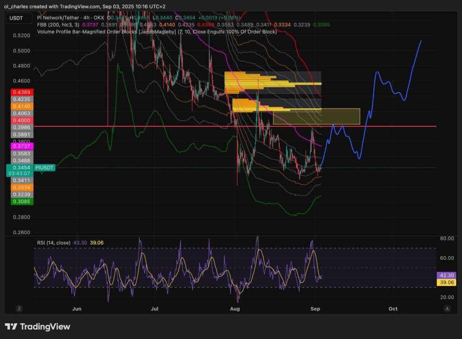The height and width of the screenshot is (339, 462).
Task: Click the A auto-scale button at bottom-right
Action: point(447,309)
